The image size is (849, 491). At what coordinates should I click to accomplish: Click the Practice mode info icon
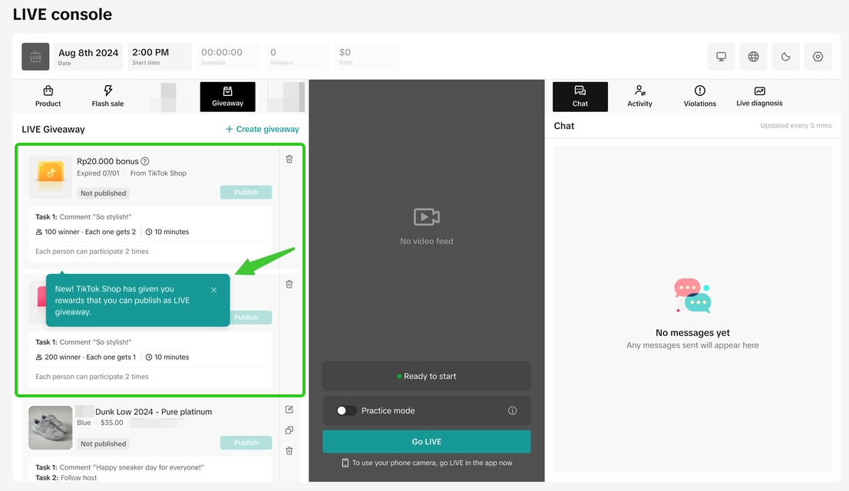[x=512, y=410]
